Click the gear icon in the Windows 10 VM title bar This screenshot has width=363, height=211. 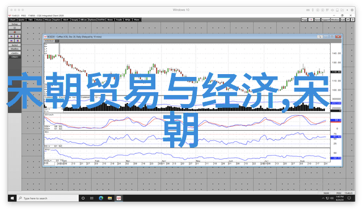pos(352,10)
